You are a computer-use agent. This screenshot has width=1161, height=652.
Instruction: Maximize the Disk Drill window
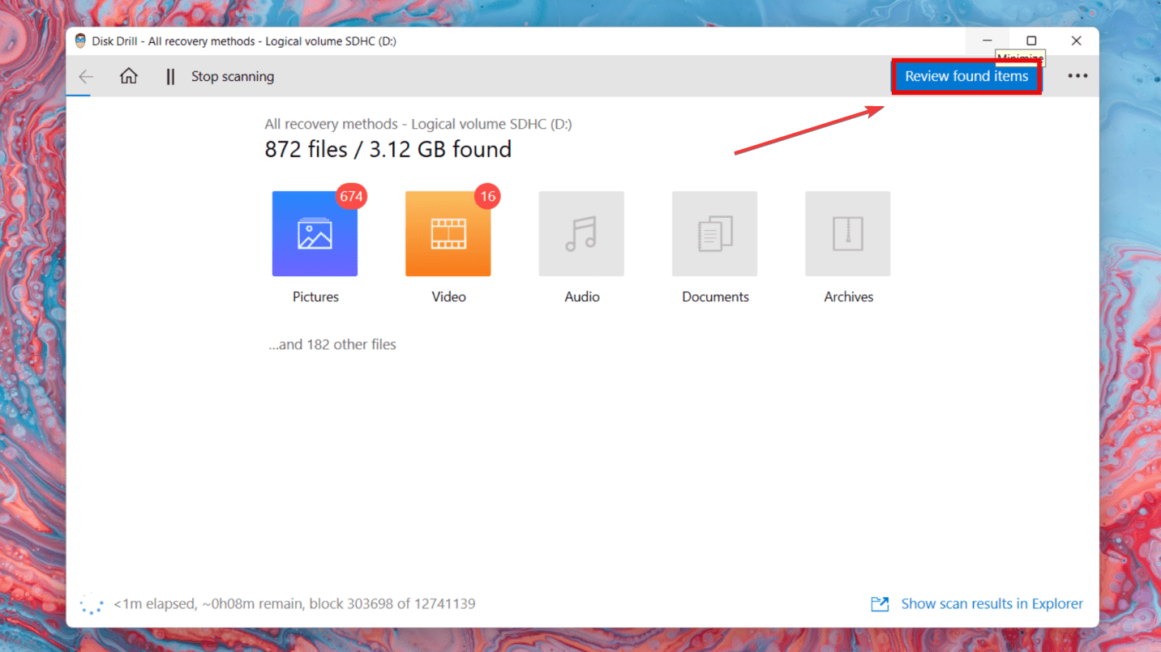click(1031, 40)
